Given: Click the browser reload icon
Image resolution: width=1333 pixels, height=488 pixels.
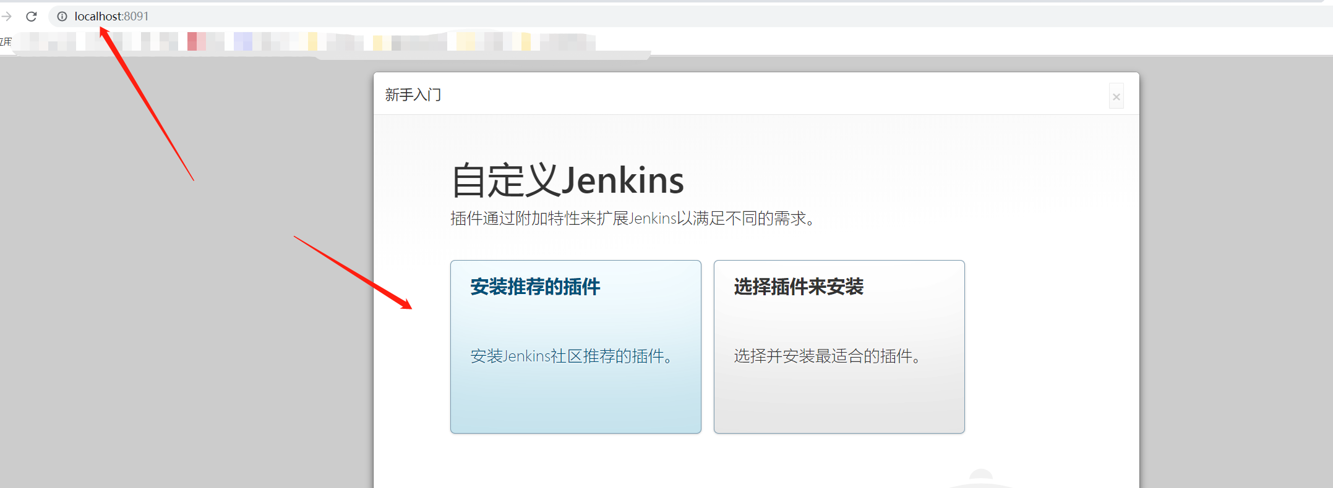Looking at the screenshot, I should point(32,17).
